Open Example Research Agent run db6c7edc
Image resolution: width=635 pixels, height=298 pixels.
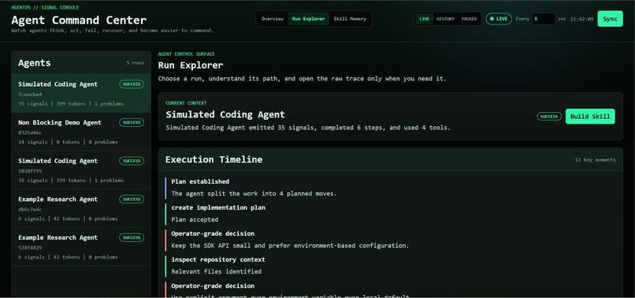[81, 208]
